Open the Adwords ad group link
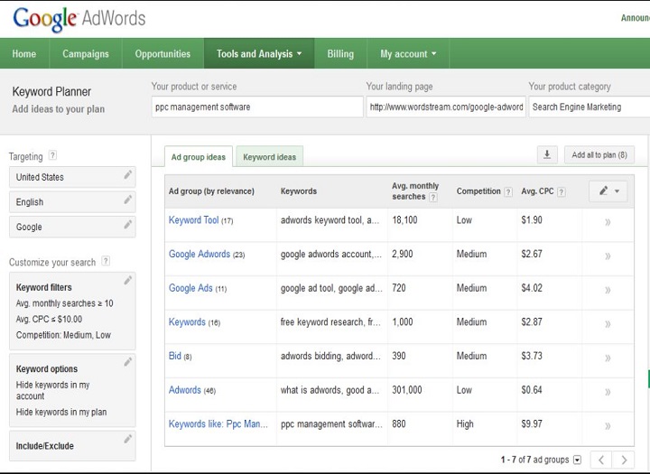 tap(185, 390)
